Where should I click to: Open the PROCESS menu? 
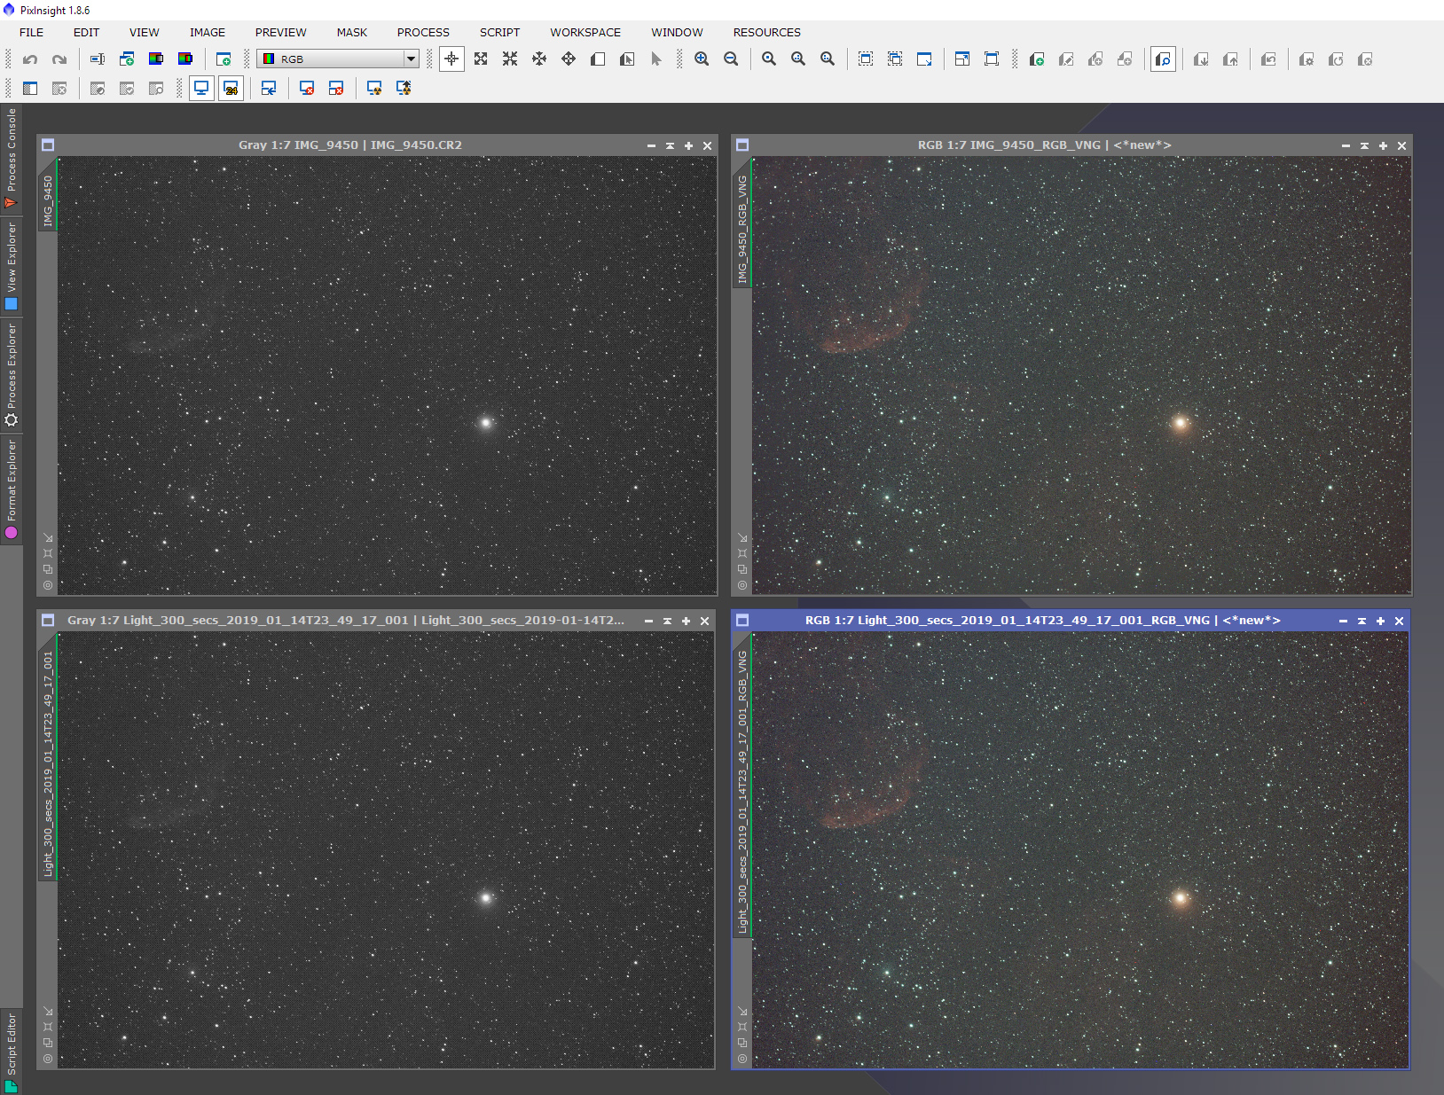click(423, 32)
